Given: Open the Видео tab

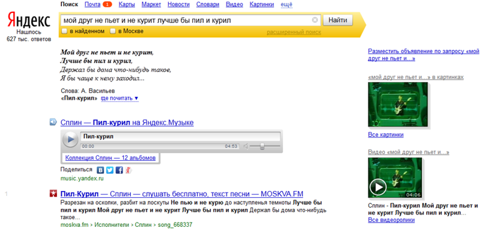Looking at the screenshot, I should coord(235,4).
